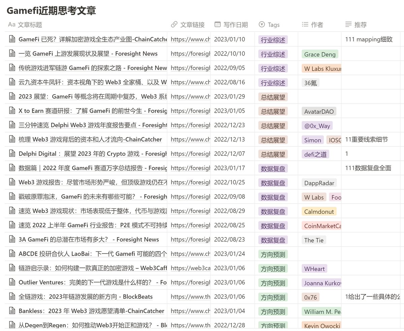404x331 pixels.
Task: Click page icon of 'ABCDE 投研合伙人' row
Action: [x=12, y=254]
